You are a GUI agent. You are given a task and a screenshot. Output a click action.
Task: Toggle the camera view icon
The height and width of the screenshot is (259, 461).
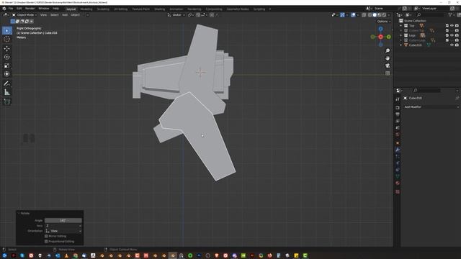[388, 65]
